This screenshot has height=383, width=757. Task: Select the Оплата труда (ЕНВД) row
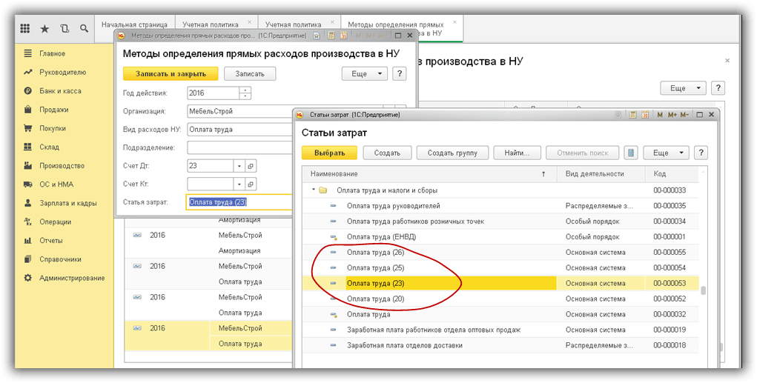(x=501, y=237)
